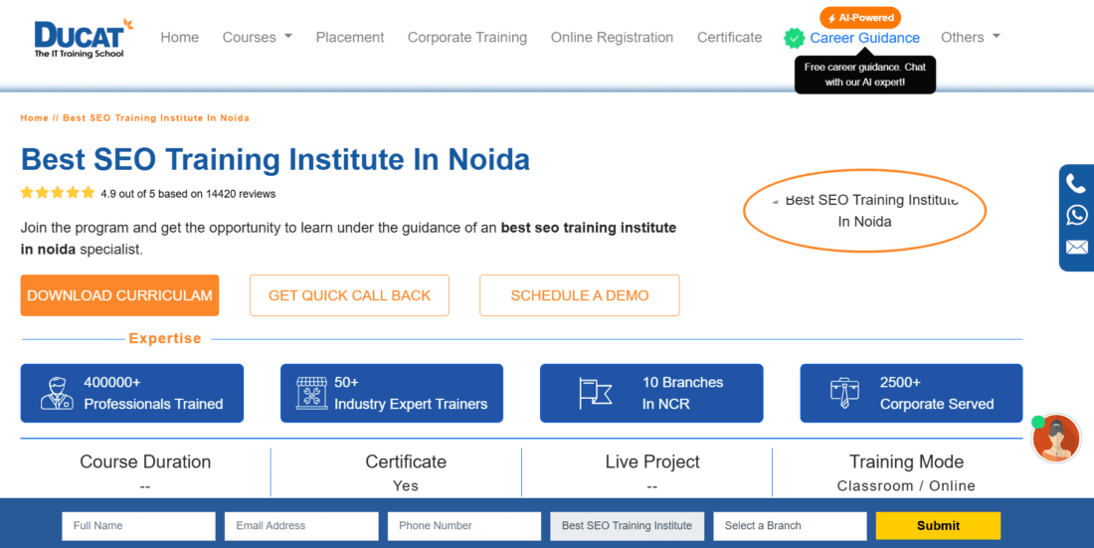This screenshot has width=1094, height=548.
Task: Click the email envelope icon in side panel
Action: click(x=1076, y=247)
